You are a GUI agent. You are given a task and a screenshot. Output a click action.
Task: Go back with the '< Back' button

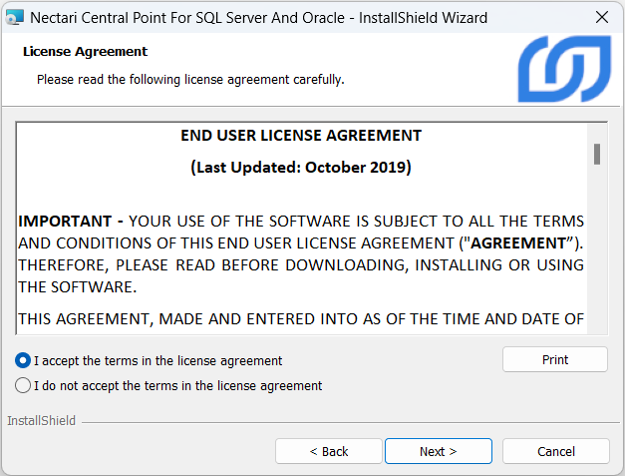click(x=328, y=451)
